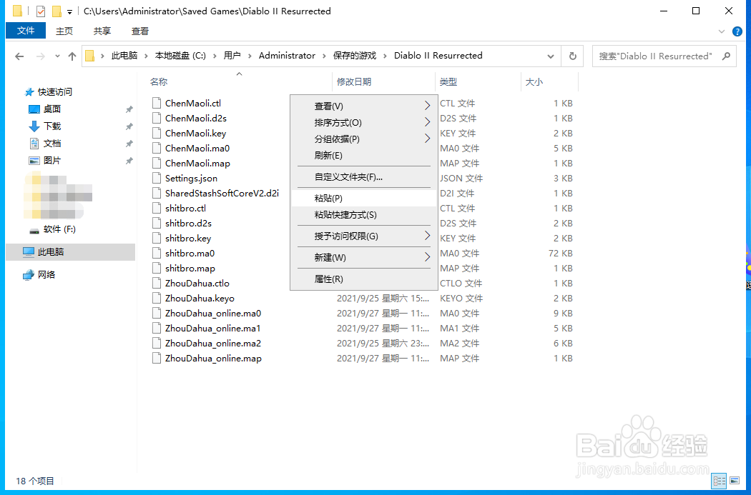Viewport: 751px width, 495px height.
Task: Click the folder icon in the address bar
Action: click(x=89, y=56)
